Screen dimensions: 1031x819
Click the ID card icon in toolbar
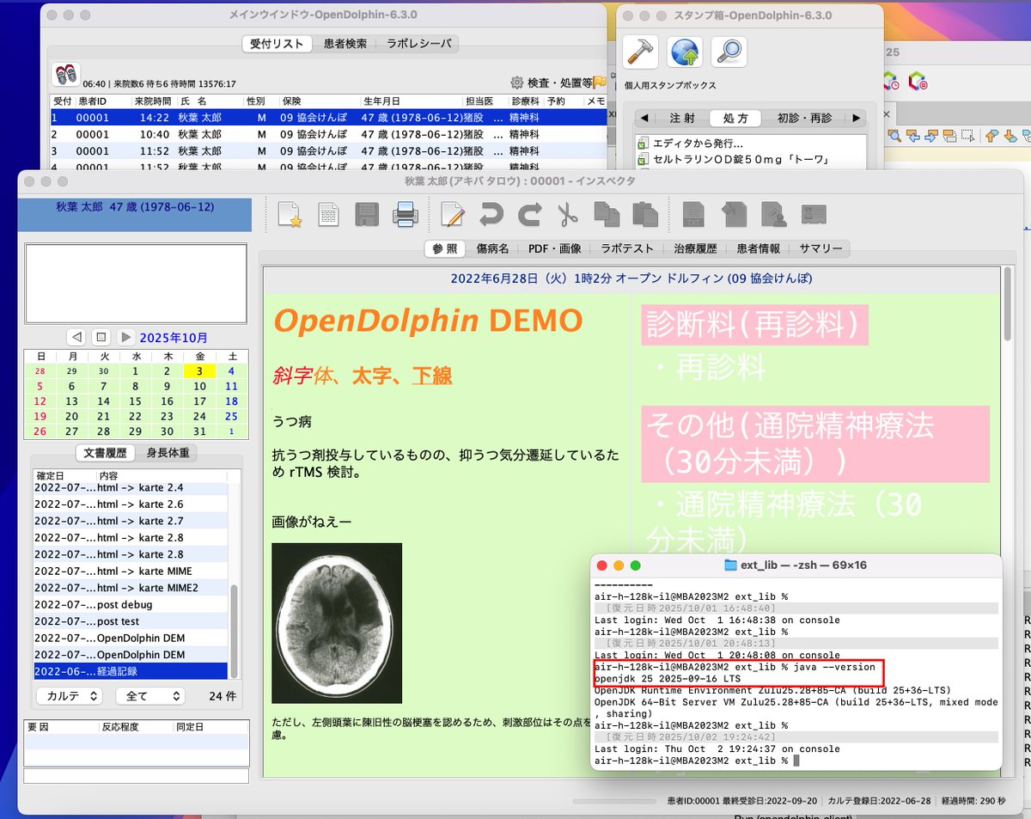[x=813, y=213]
